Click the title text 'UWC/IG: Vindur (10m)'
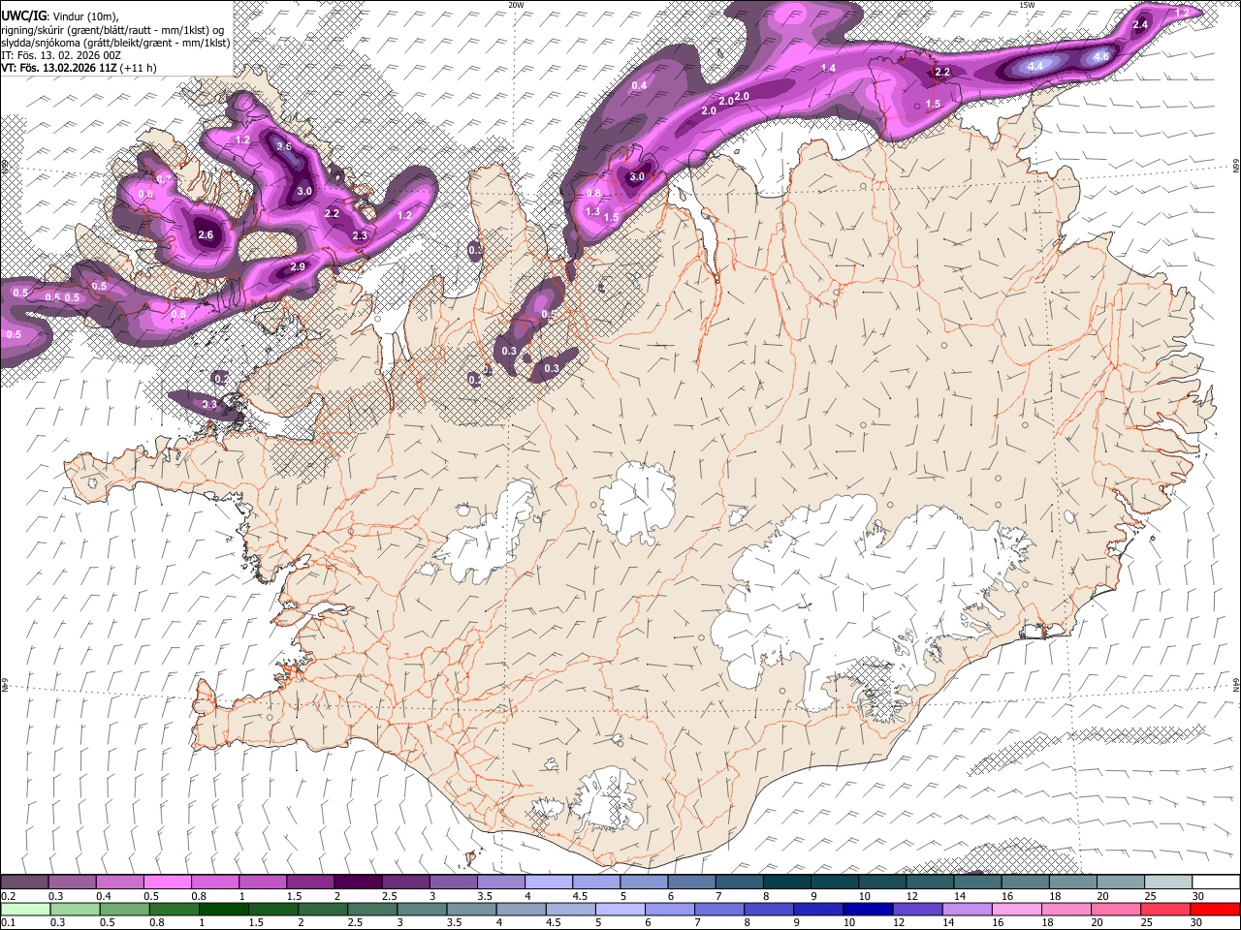This screenshot has height=930, width=1241. 60,17
